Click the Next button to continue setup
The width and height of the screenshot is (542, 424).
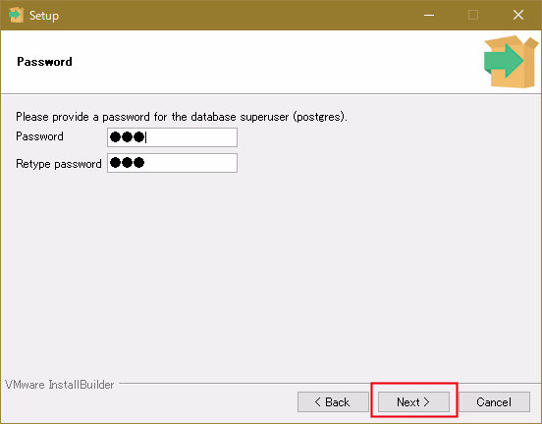[413, 401]
